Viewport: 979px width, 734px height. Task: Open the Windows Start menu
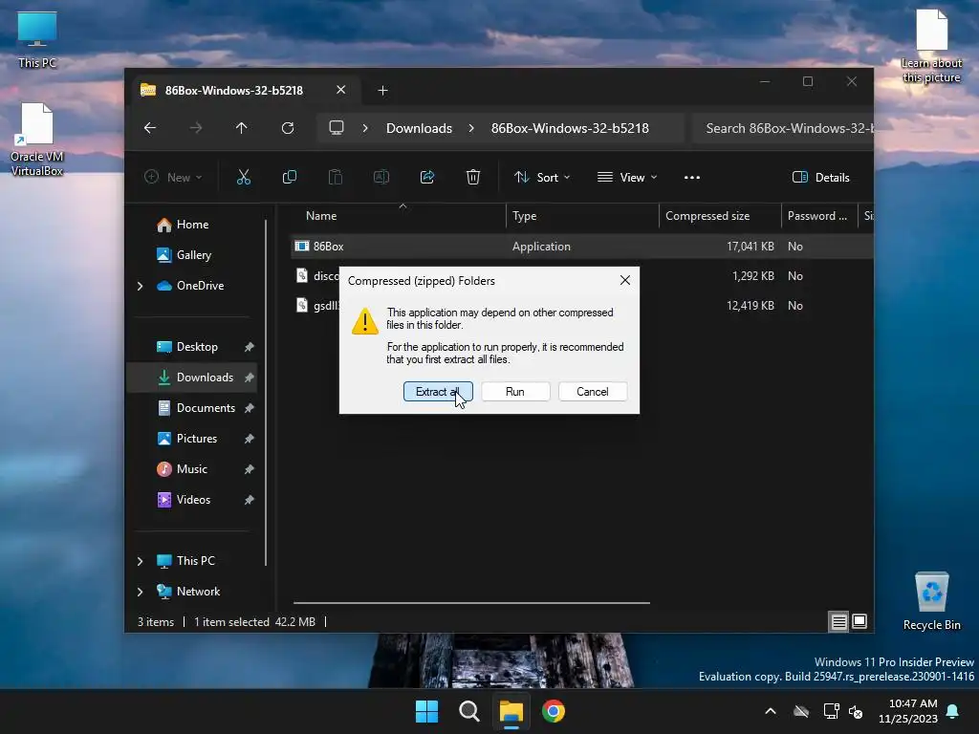(x=427, y=711)
